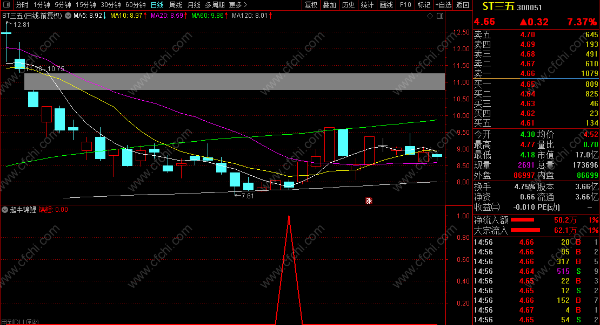This screenshot has height=325, width=600.
Task: Click the diamond icon above the chart
Action: point(430,16)
